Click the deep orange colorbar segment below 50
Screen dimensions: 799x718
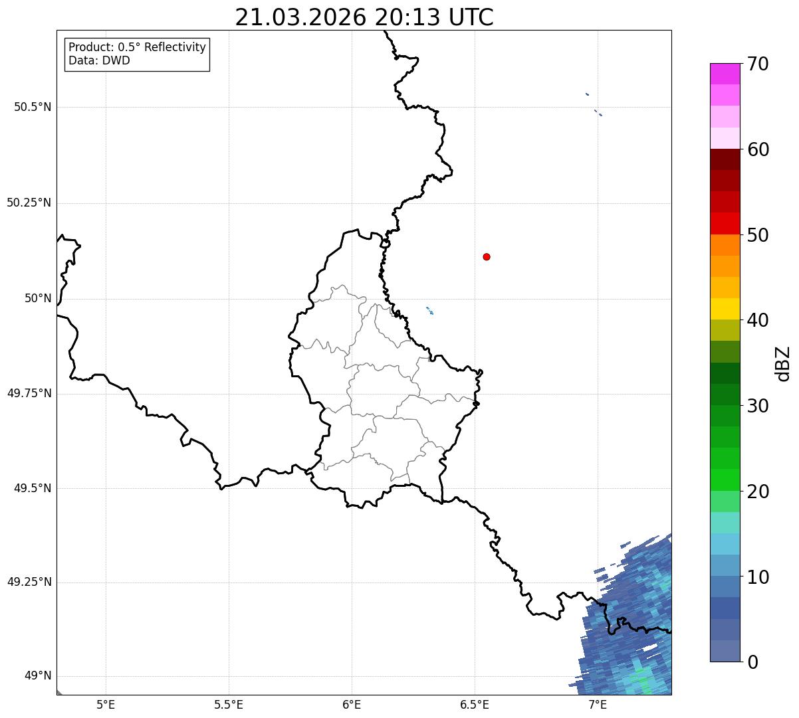tap(725, 245)
